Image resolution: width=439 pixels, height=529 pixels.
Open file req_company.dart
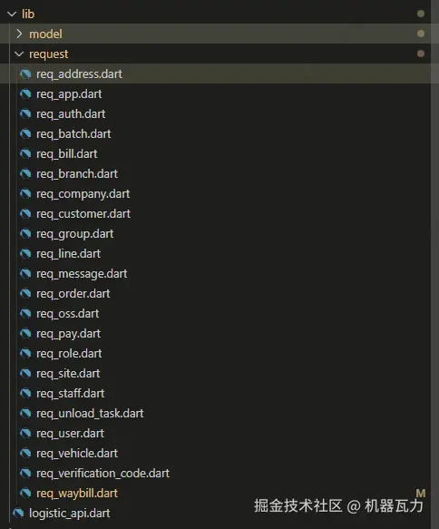coord(83,194)
